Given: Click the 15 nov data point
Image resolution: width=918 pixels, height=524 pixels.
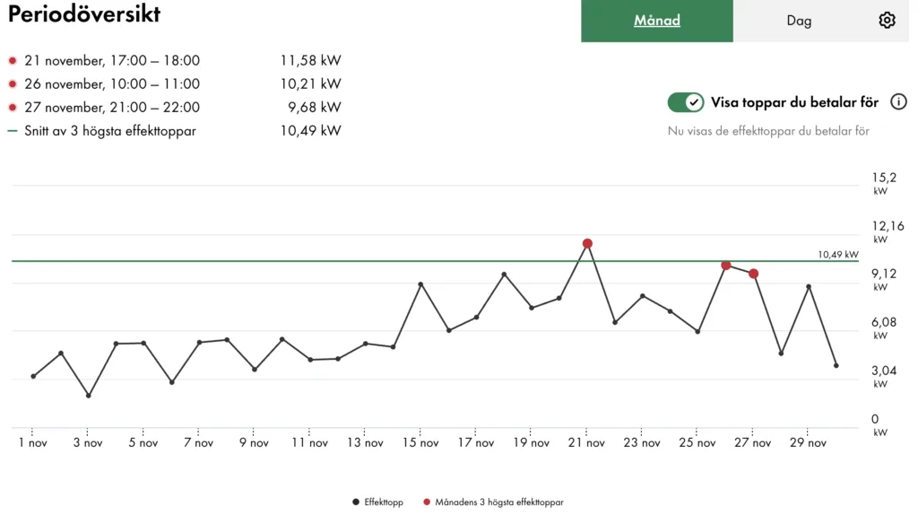Looking at the screenshot, I should (x=420, y=284).
